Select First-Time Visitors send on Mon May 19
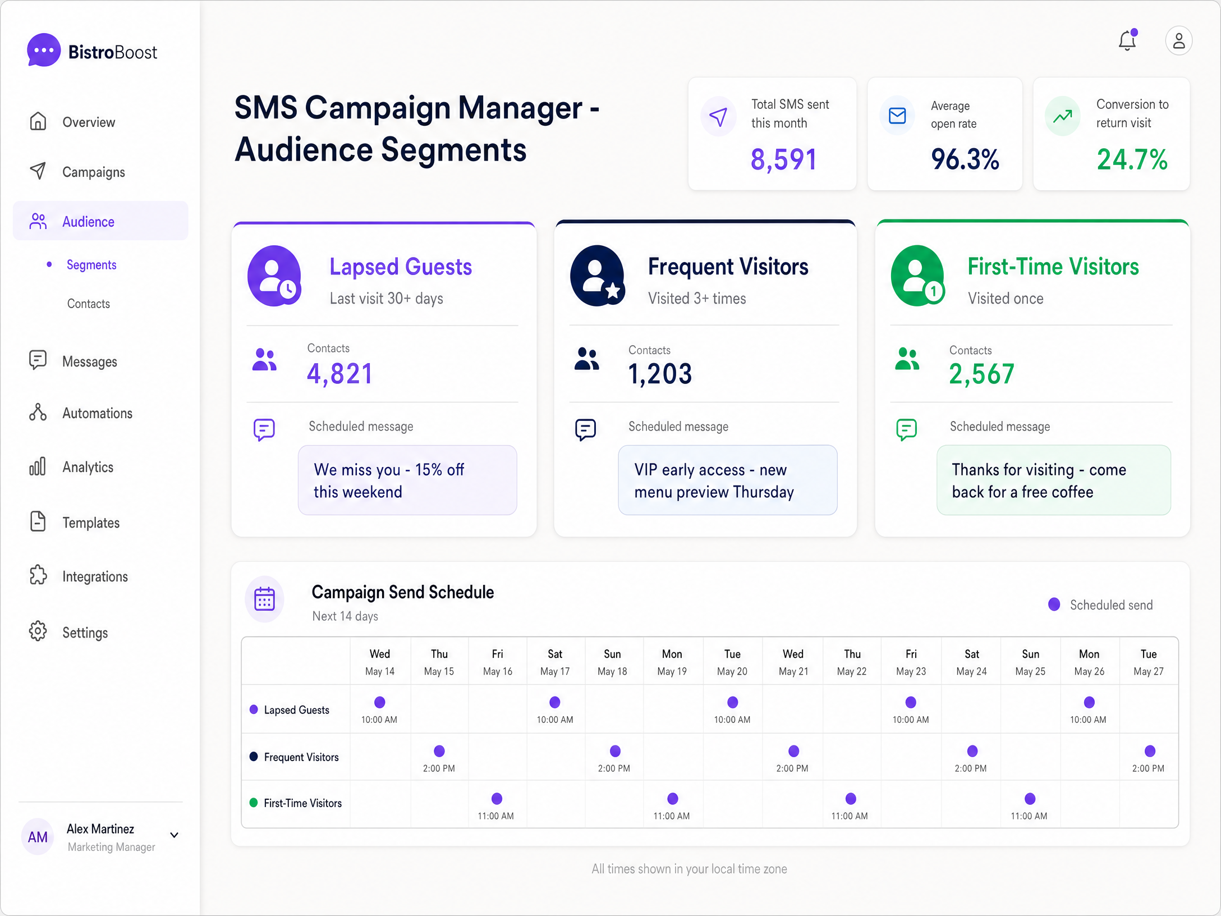1221x916 pixels. tap(672, 799)
